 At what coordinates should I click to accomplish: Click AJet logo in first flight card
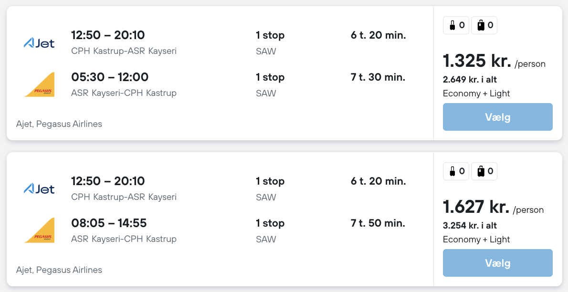(39, 43)
